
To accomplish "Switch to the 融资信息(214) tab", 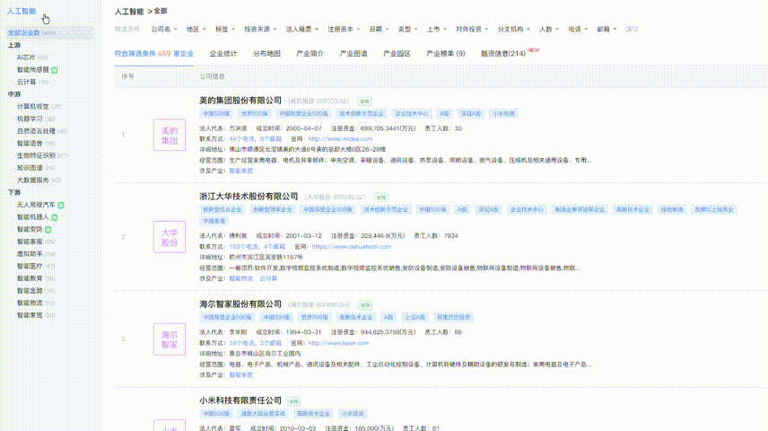I will (503, 54).
